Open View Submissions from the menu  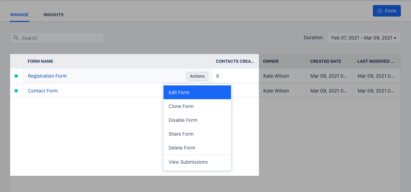point(197,162)
